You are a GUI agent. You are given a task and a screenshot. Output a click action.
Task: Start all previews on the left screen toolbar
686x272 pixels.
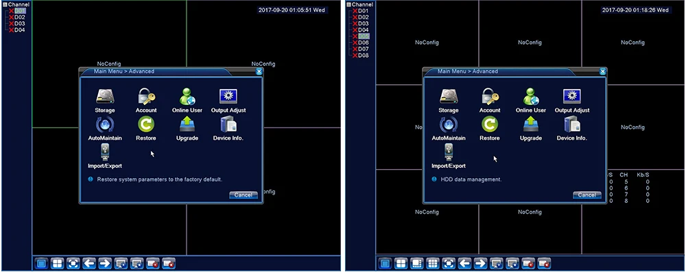(121, 263)
